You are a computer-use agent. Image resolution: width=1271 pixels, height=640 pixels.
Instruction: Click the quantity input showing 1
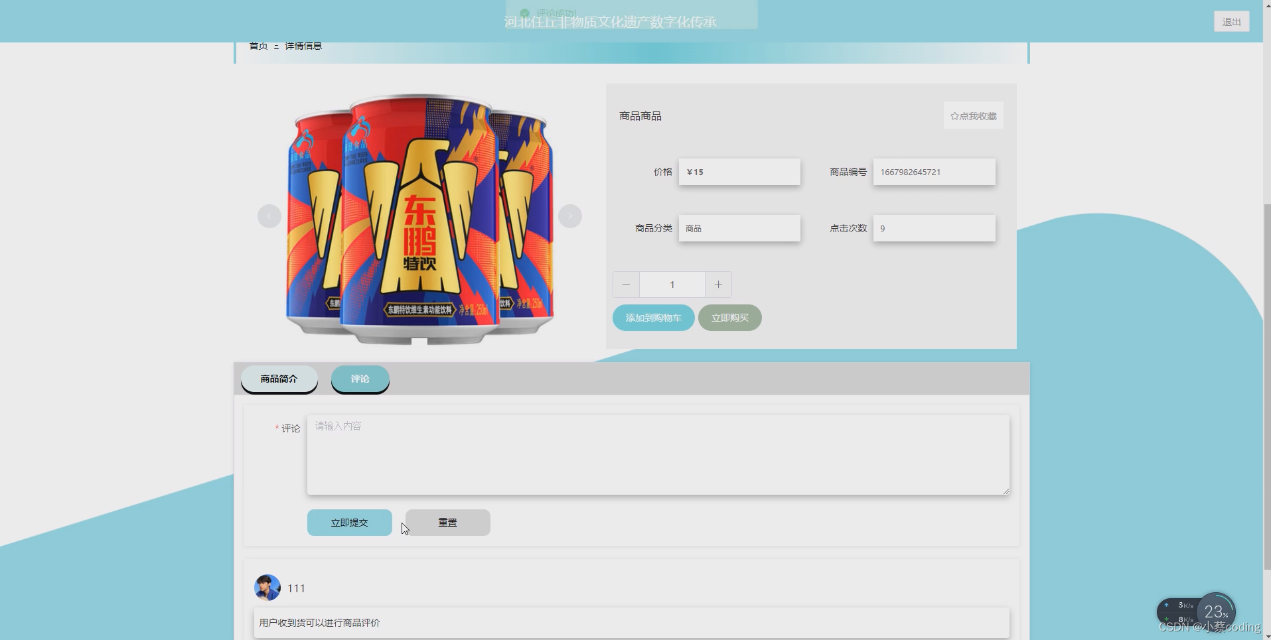pyautogui.click(x=672, y=285)
